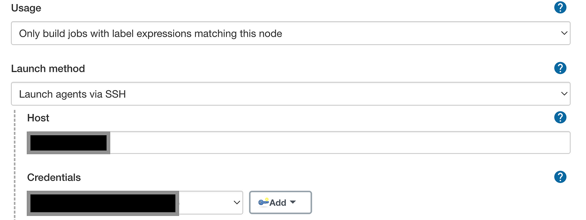Show help for the Credentials field

tap(560, 177)
